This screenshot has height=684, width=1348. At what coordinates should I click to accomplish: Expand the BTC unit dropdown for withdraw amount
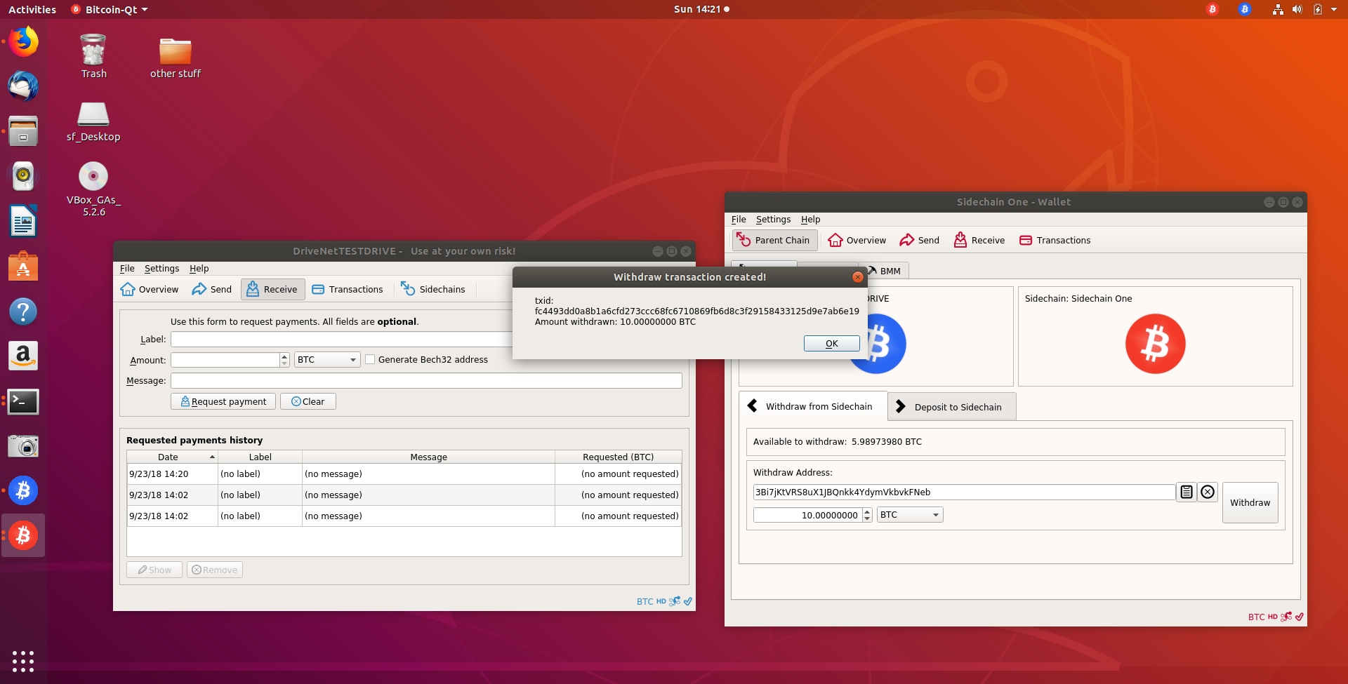click(909, 515)
